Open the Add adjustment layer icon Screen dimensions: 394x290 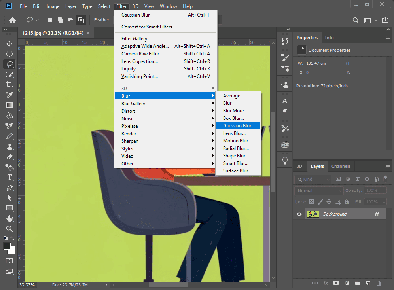[347, 283]
